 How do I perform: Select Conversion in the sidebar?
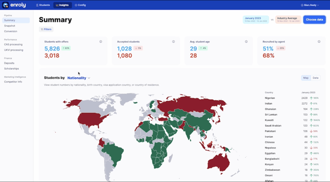10,31
